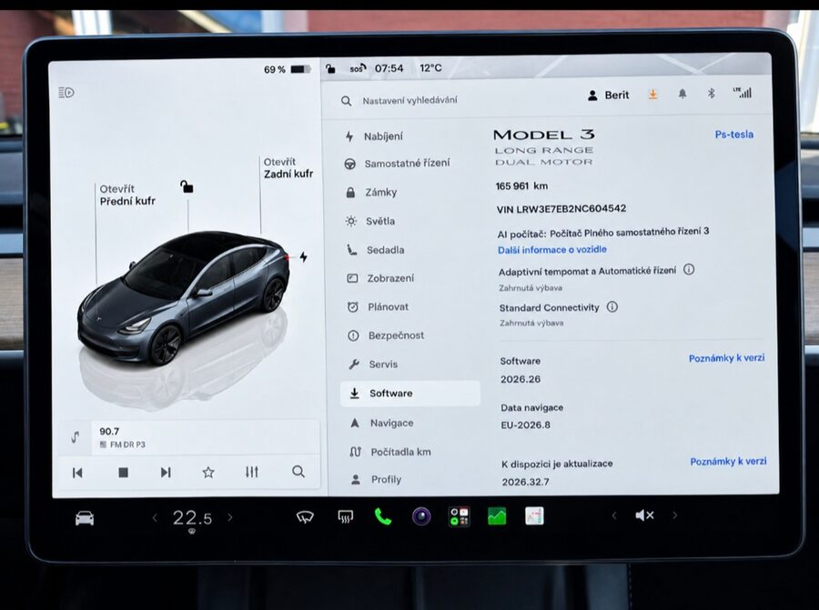Skip to previous radio station
The width and height of the screenshot is (819, 610).
77,473
